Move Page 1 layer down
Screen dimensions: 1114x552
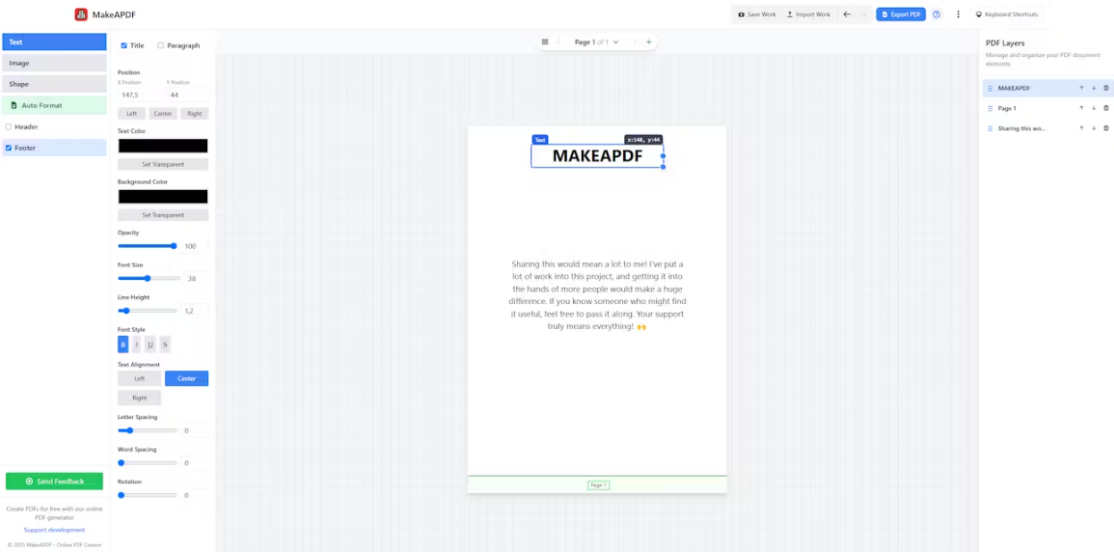[1093, 108]
